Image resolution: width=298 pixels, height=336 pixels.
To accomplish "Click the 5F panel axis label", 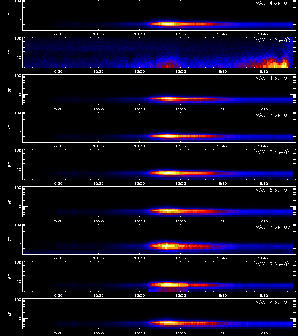I will coord(10,164).
